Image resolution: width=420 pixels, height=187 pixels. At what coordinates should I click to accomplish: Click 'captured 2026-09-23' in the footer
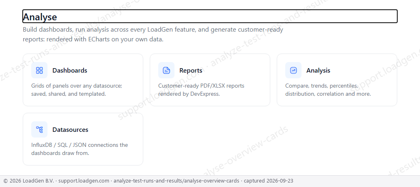click(269, 181)
